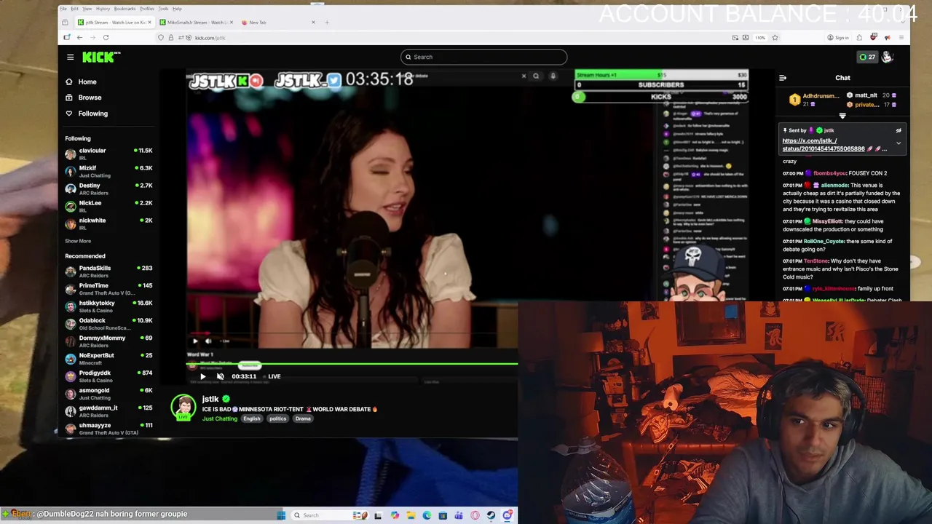This screenshot has width=932, height=524.
Task: Open Microsoft Edge from the taskbar
Action: [427, 515]
